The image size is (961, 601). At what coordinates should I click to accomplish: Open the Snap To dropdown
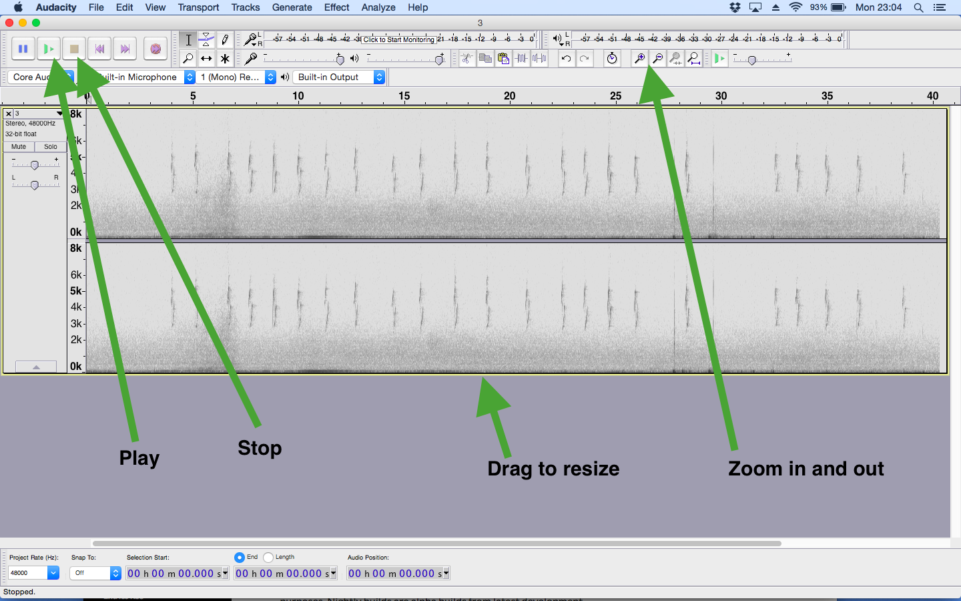point(95,573)
